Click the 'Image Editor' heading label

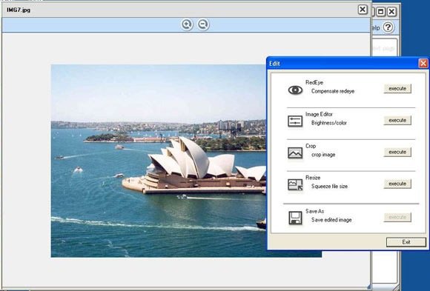pos(319,114)
